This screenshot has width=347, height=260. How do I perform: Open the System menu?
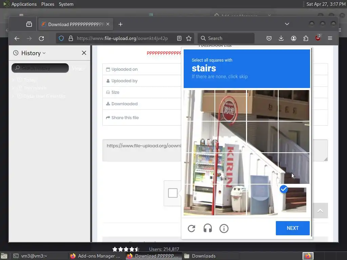[x=66, y=4]
